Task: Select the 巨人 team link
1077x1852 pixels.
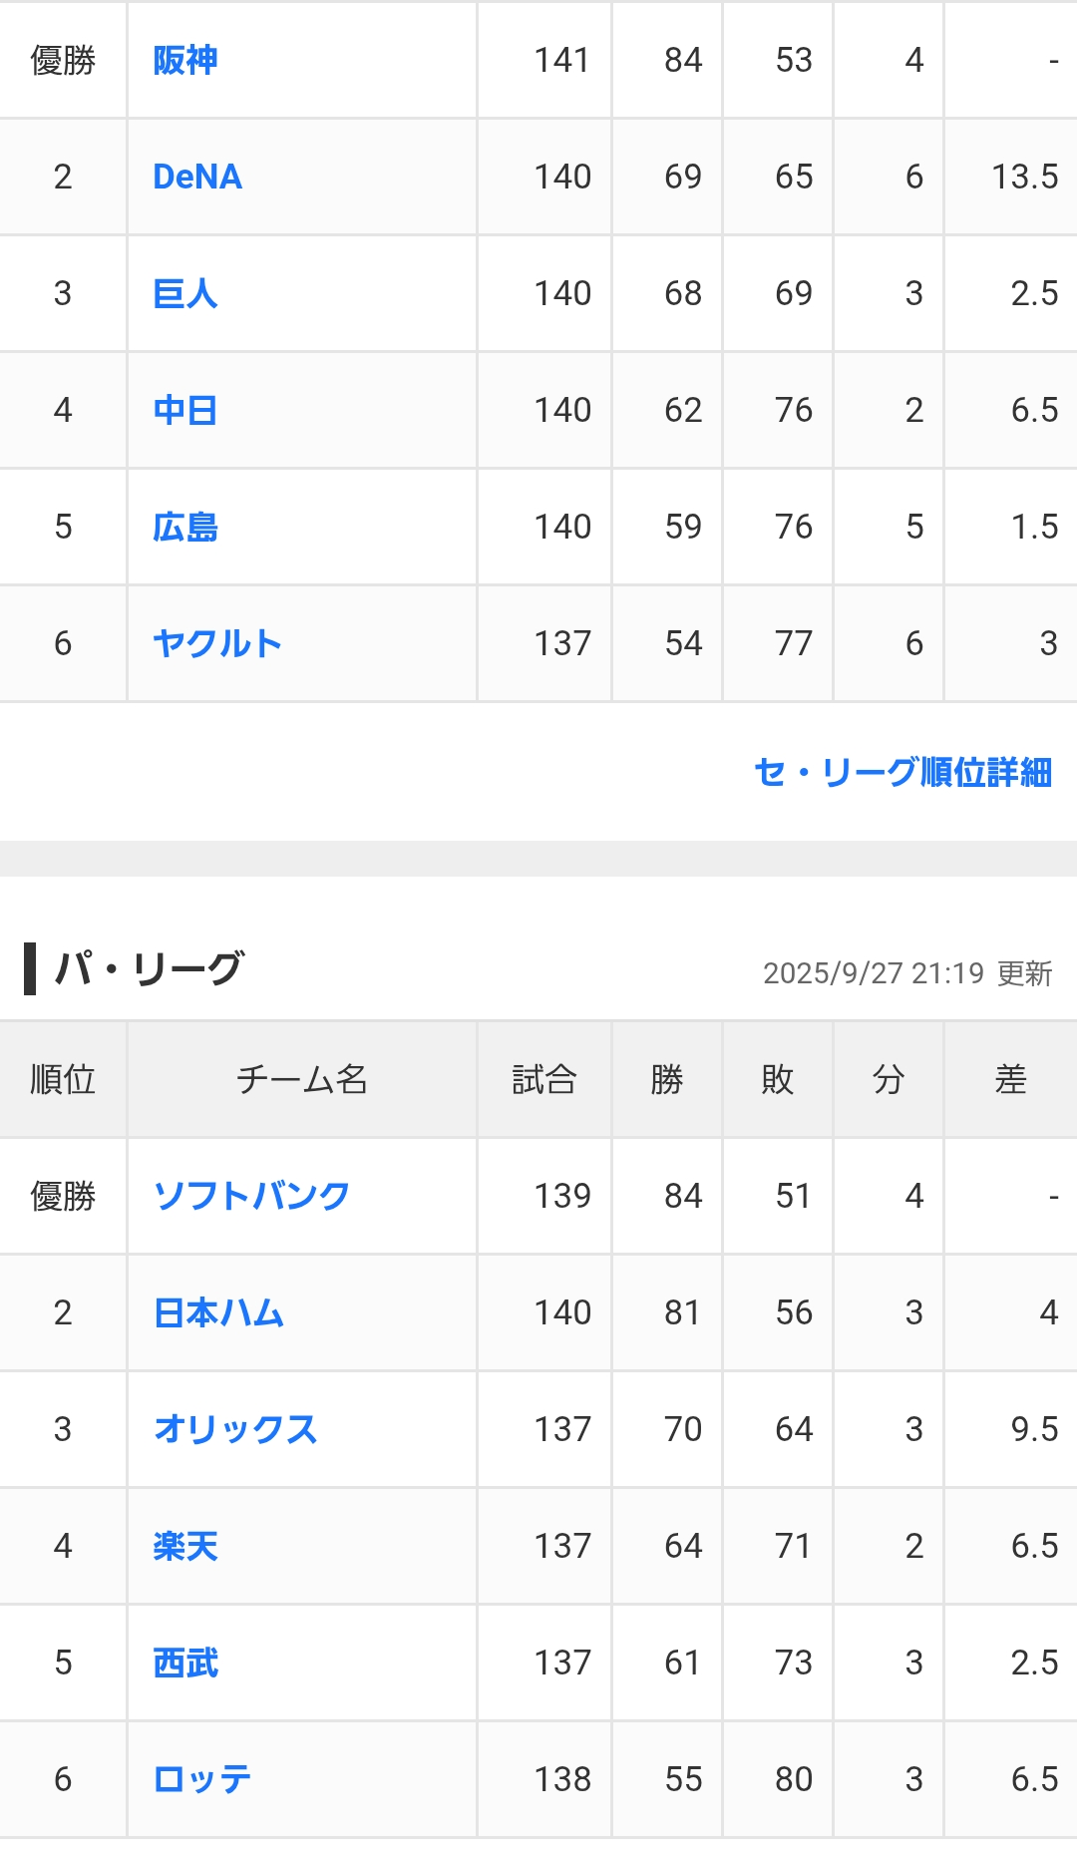Action: [x=185, y=293]
